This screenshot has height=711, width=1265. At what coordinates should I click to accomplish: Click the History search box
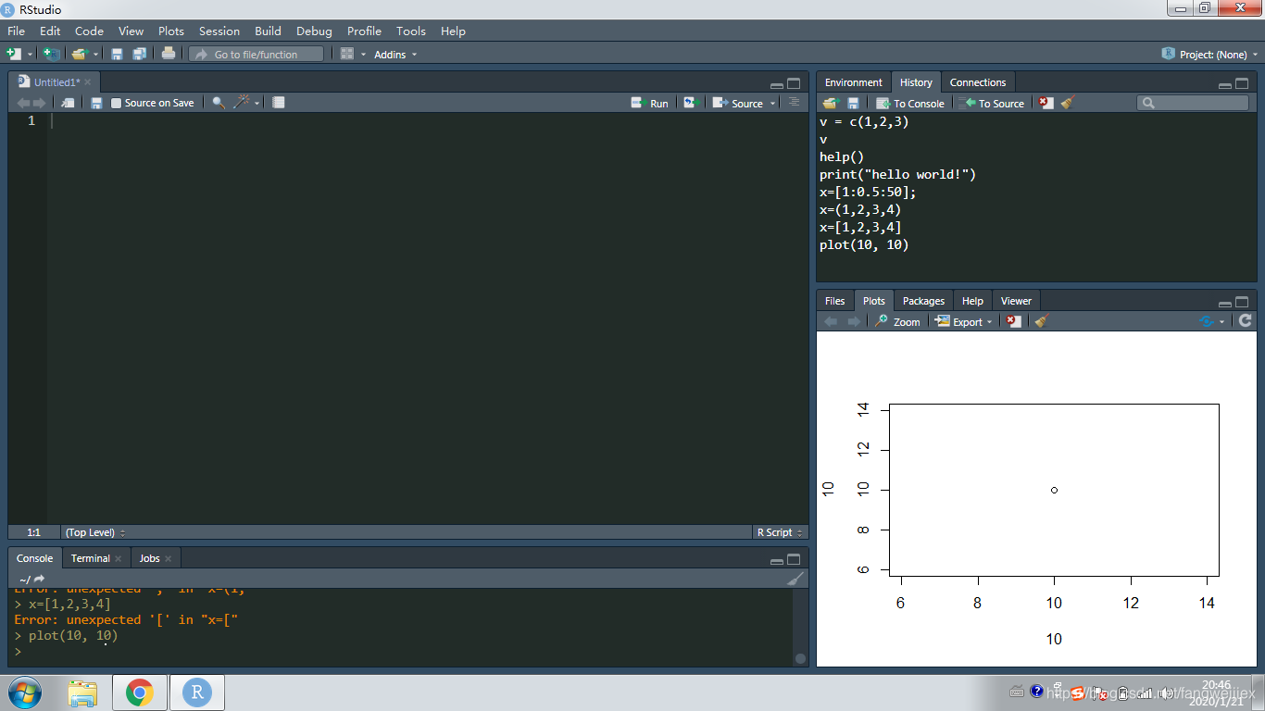[x=1192, y=103]
